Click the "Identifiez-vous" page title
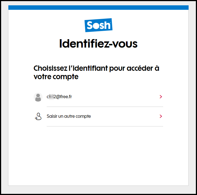 (x=98, y=44)
